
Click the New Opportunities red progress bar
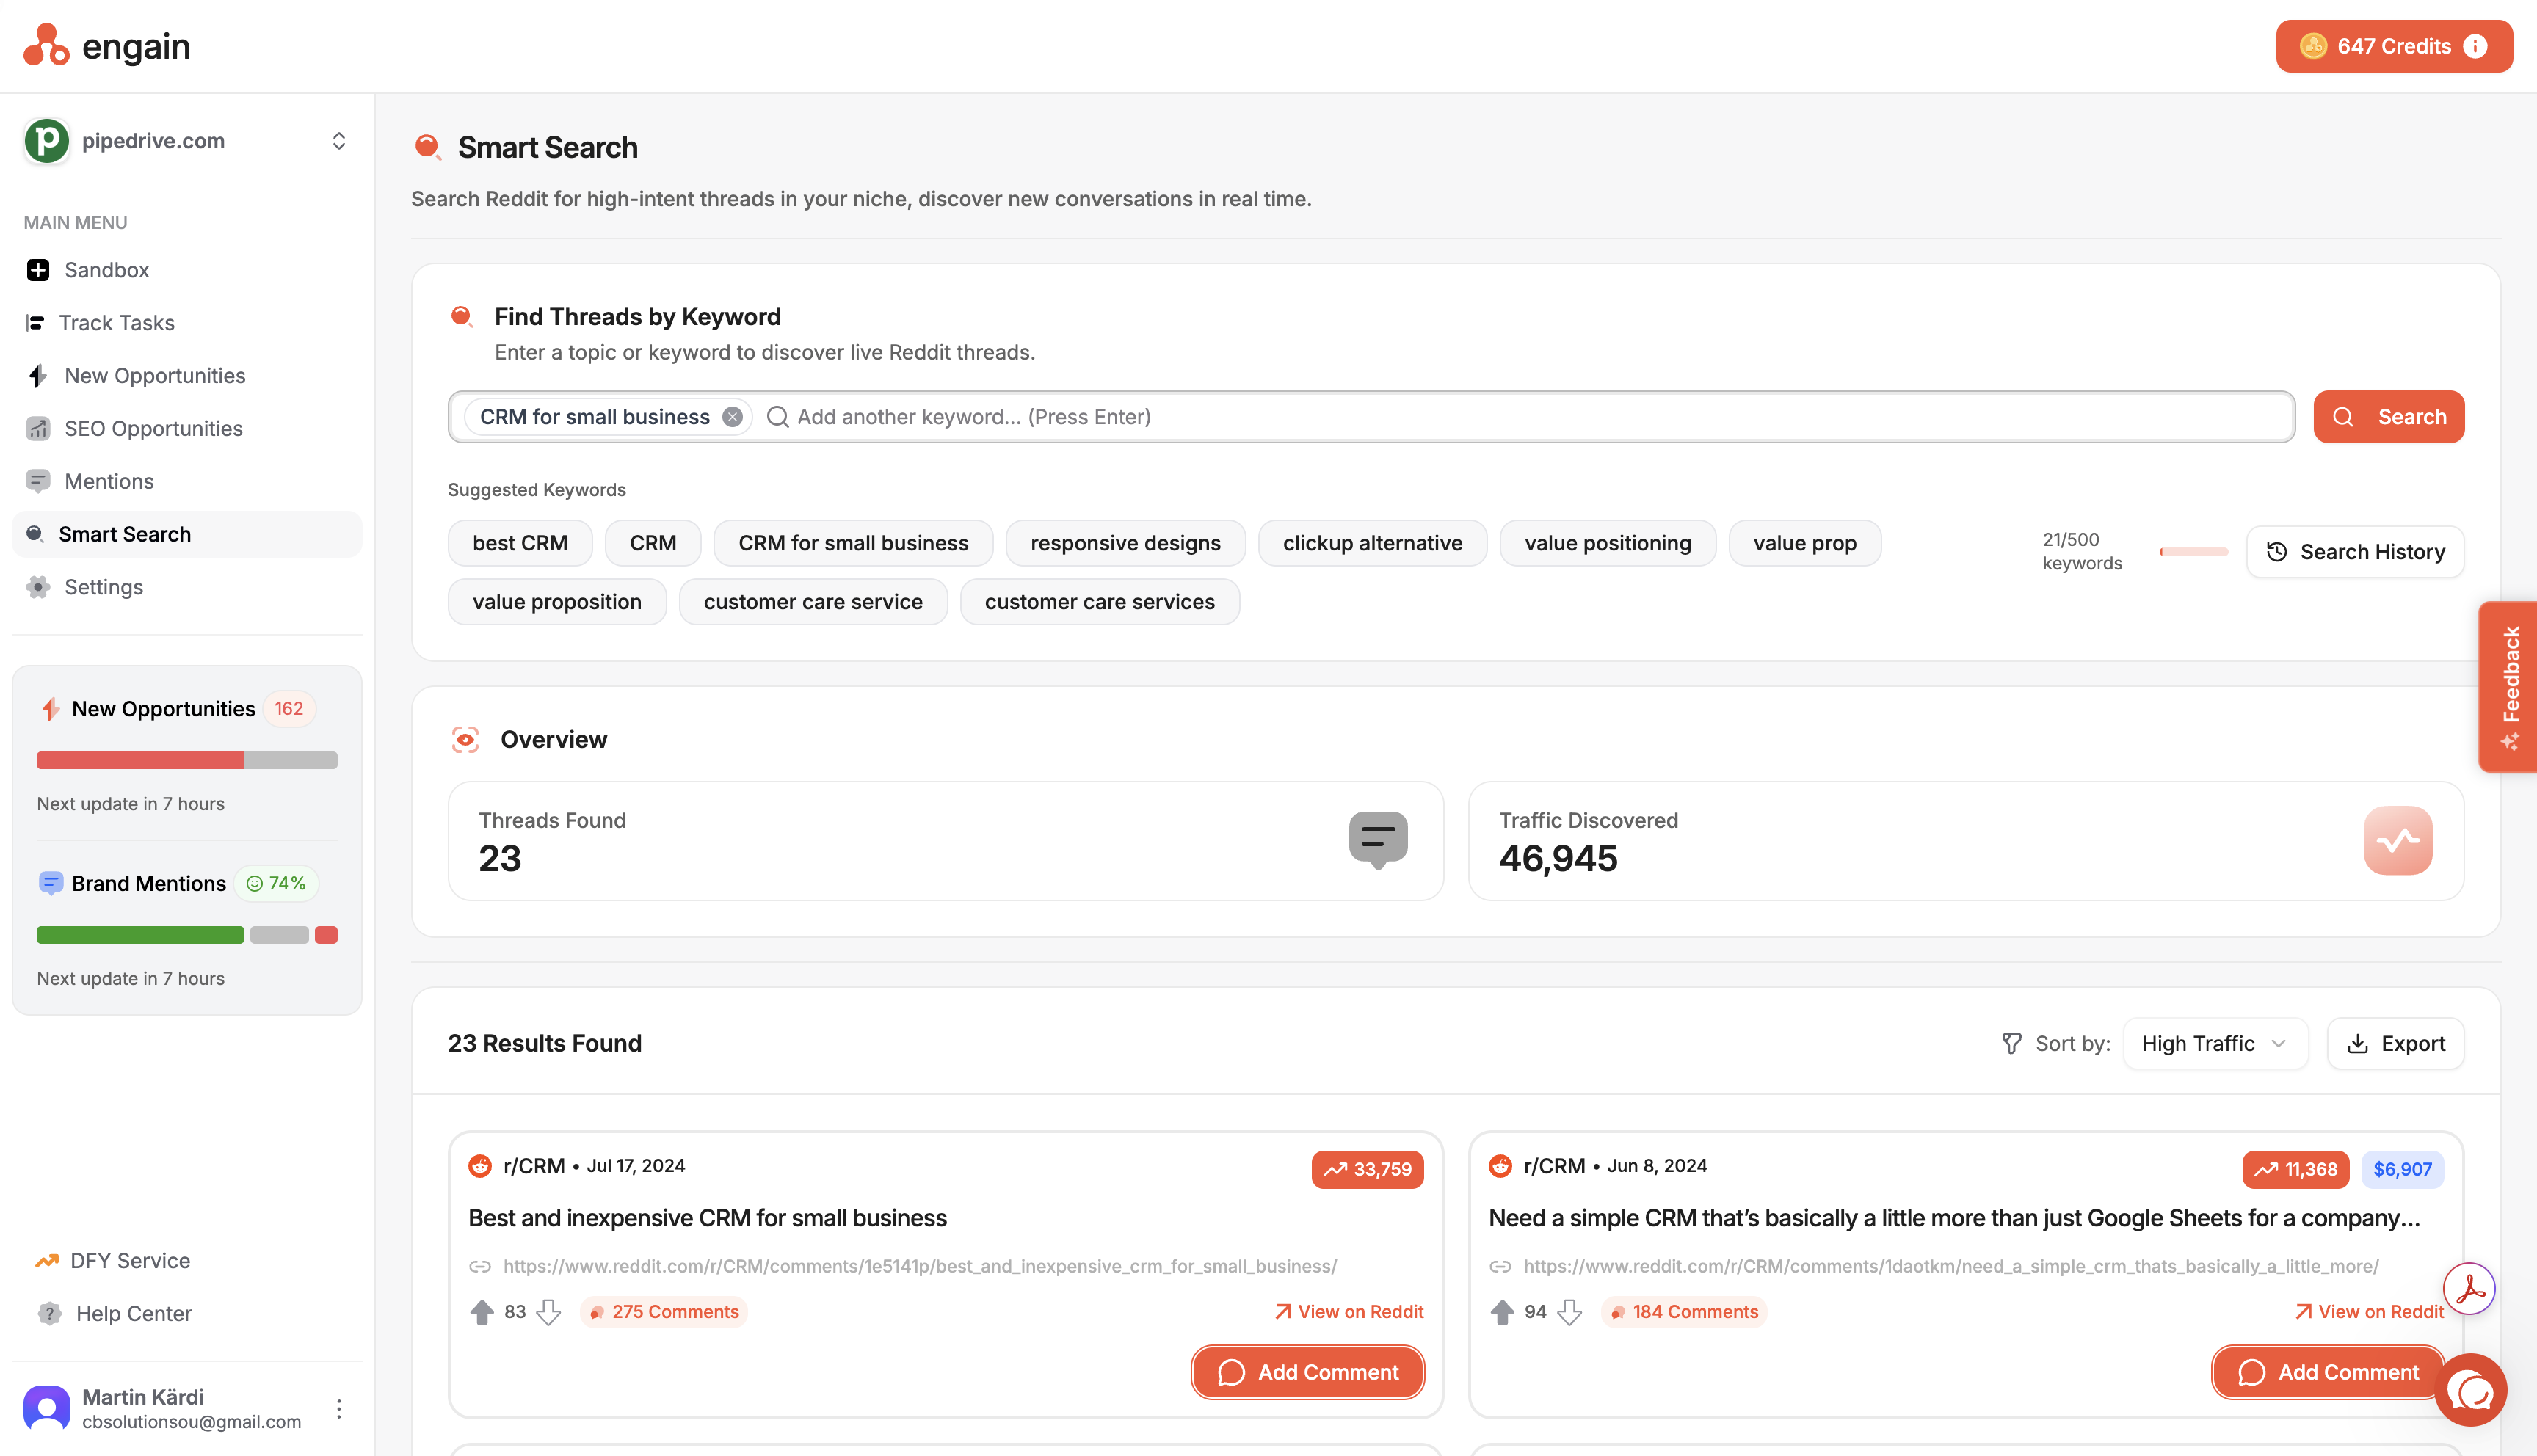coord(140,760)
